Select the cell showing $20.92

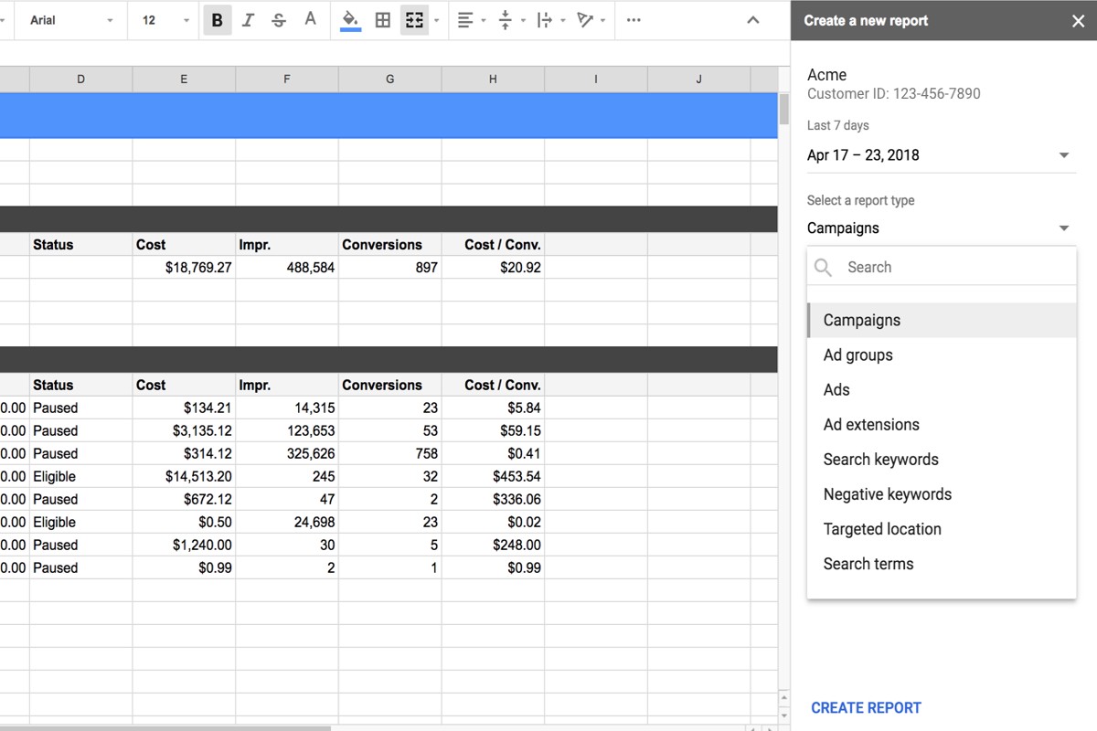[x=493, y=268]
